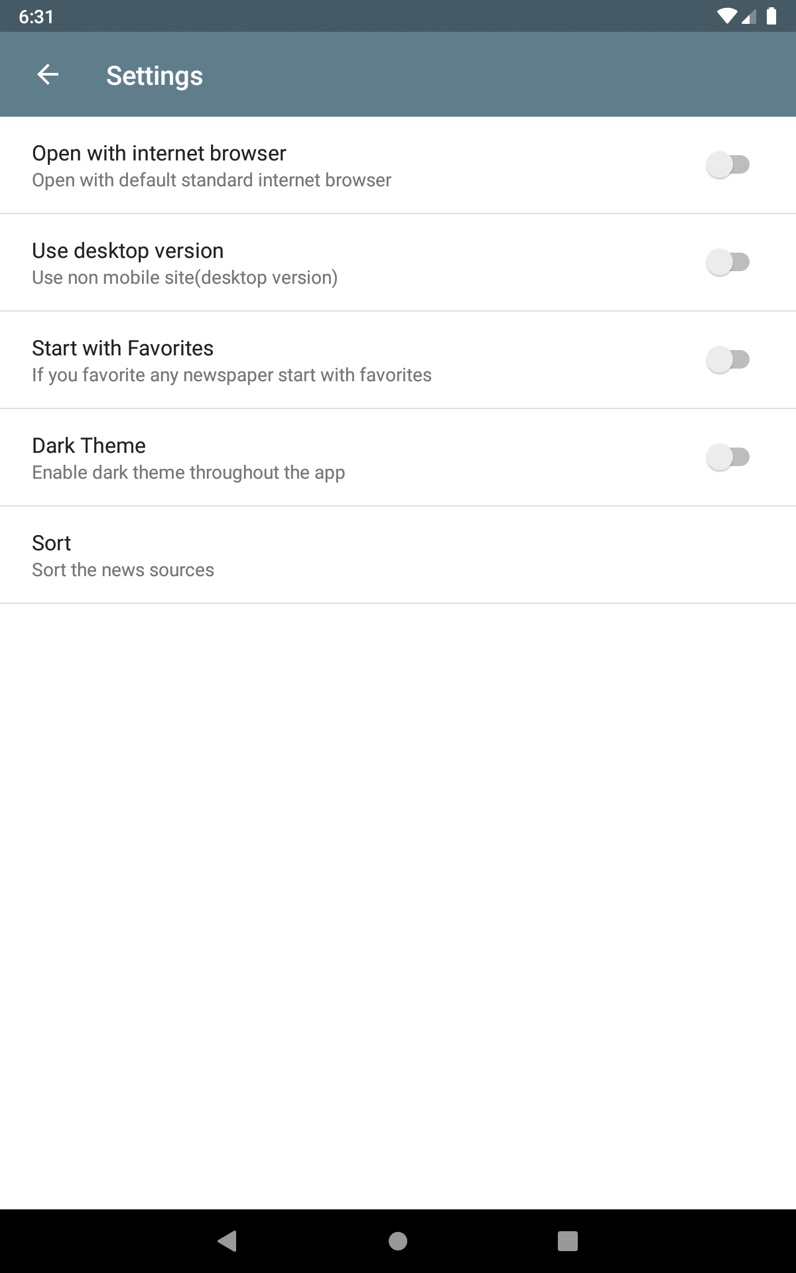Tap the back arrow in Settings header
This screenshot has width=796, height=1273.
[x=48, y=75]
